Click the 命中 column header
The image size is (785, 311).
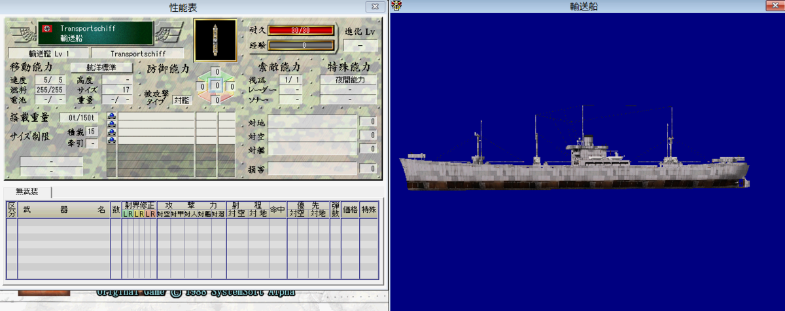click(x=277, y=210)
